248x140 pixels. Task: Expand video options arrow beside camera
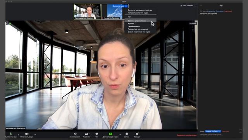(x=35, y=135)
